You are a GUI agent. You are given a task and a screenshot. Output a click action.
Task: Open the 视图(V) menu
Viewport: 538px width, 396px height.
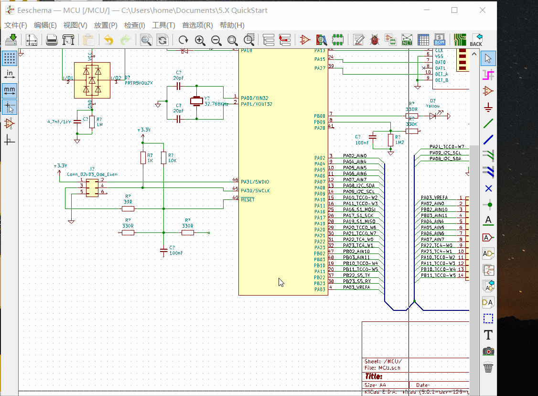point(75,25)
